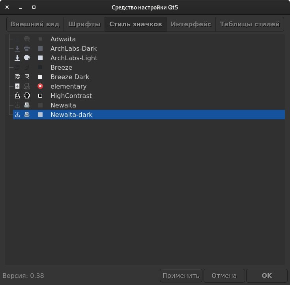Viewport: 290px width, 285px height.
Task: Maximize the Qt5 settings window
Action: click(34, 7)
